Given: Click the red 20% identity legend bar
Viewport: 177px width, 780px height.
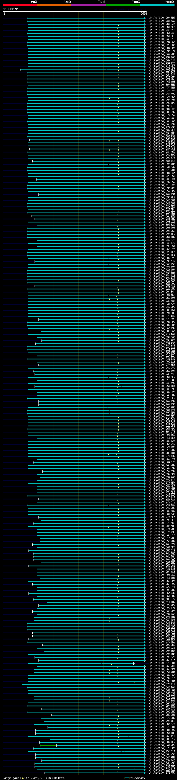Looking at the screenshot, I should coord(20,5).
